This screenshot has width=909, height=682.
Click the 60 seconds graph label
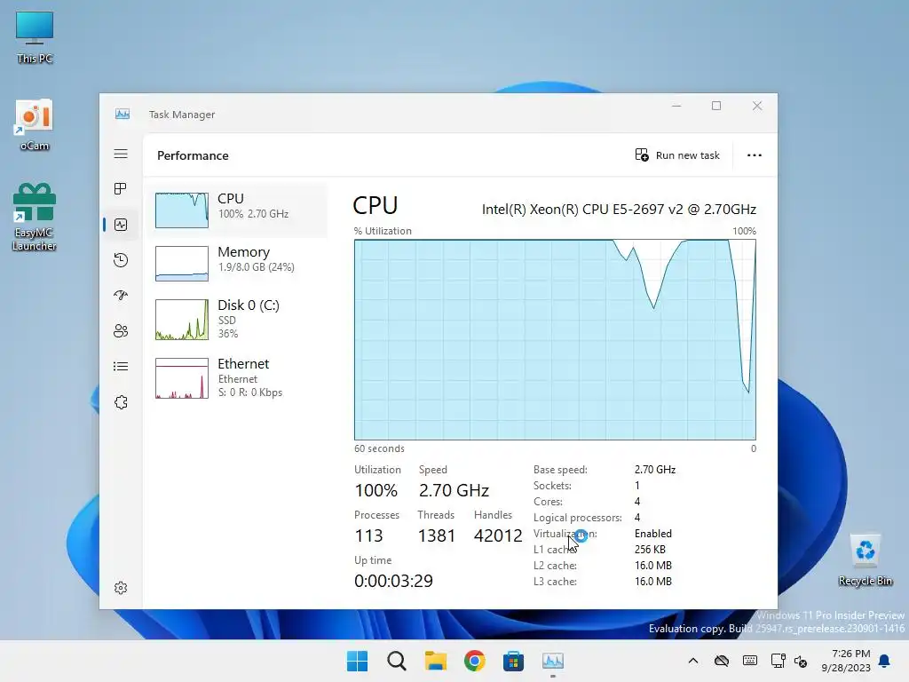pyautogui.click(x=379, y=448)
